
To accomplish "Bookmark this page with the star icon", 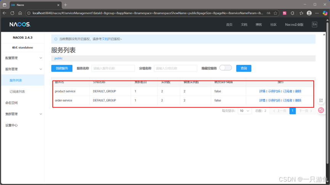I will click(x=275, y=13).
